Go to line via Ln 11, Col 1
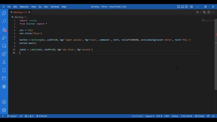 [138, 116]
